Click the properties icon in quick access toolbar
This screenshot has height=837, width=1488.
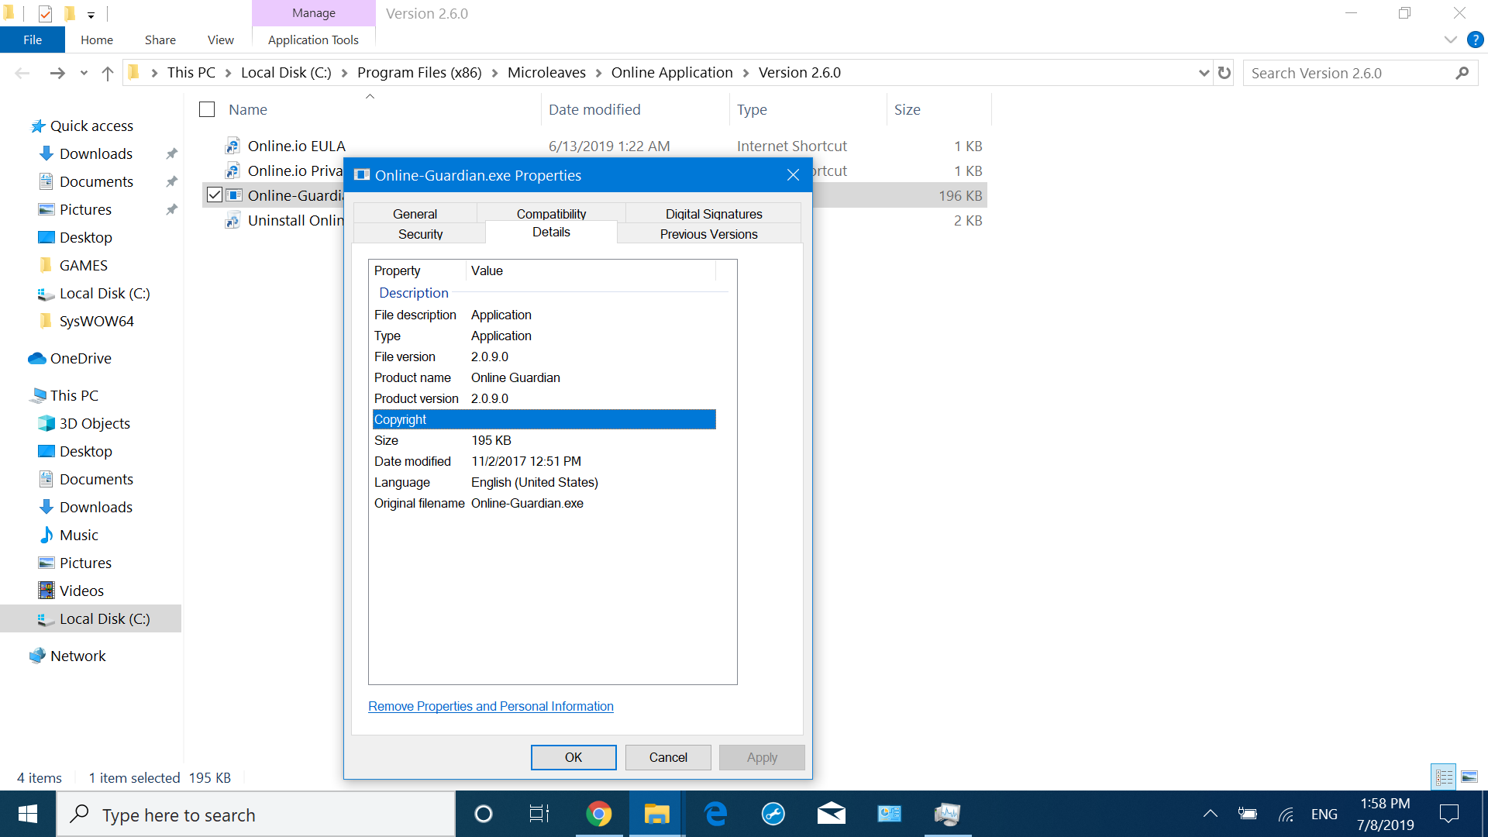[x=45, y=13]
